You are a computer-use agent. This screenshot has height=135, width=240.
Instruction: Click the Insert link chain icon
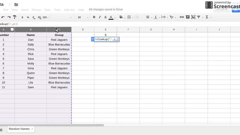[181, 17]
